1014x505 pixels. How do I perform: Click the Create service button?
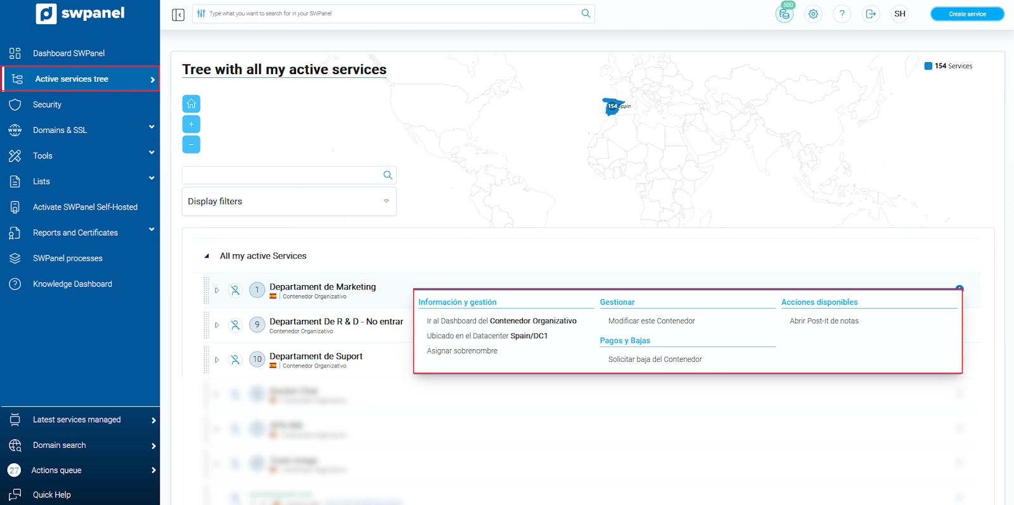click(x=966, y=14)
